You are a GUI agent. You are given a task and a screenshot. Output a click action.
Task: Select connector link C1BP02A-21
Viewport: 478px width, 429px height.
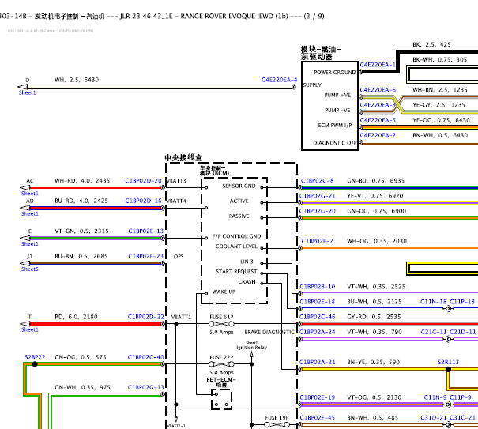(317, 362)
